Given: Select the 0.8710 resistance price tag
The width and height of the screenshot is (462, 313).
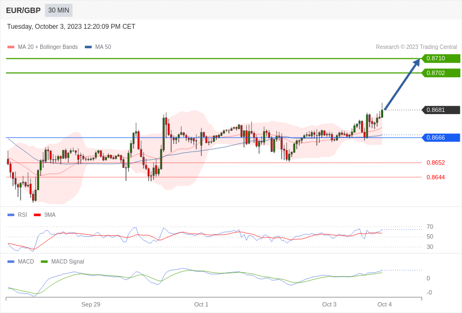Looking at the screenshot, I should click(441, 58).
